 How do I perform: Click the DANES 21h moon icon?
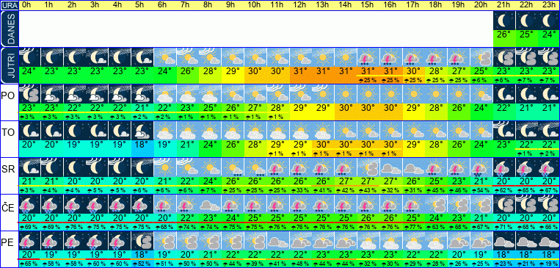504,21
